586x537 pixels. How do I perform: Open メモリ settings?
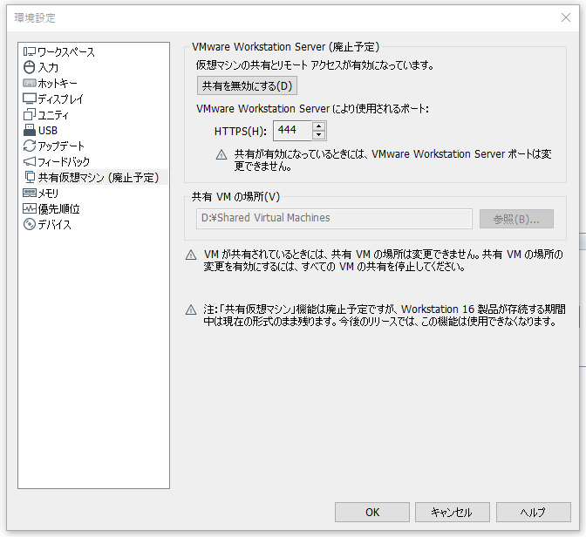(x=48, y=193)
